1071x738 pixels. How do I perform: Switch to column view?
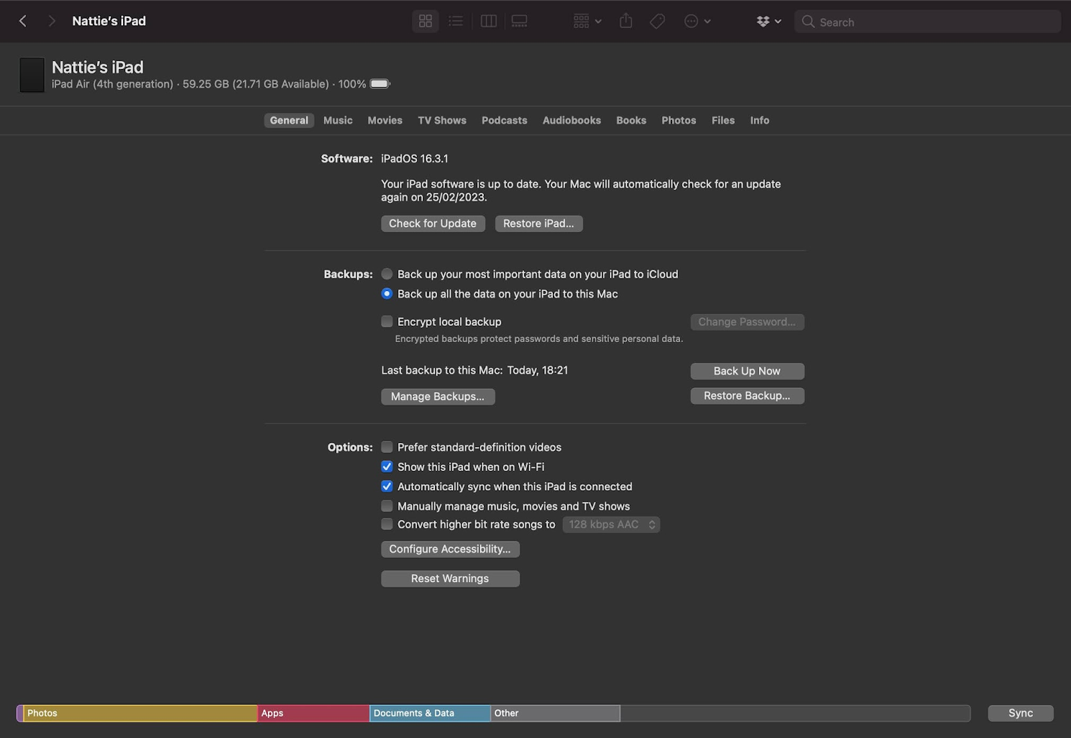(489, 21)
